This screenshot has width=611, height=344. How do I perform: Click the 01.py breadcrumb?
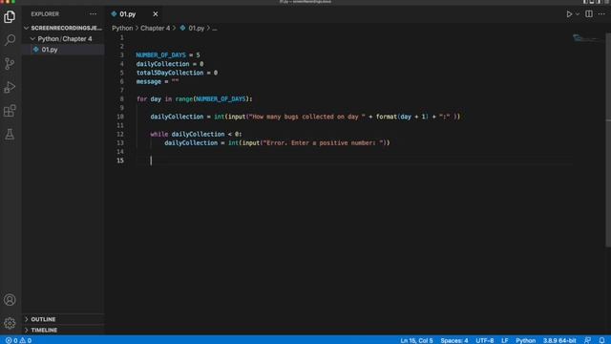click(x=192, y=28)
